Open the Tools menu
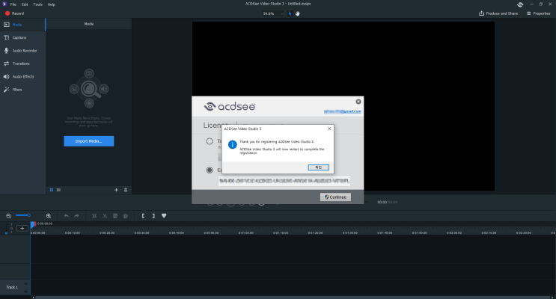 pos(37,4)
